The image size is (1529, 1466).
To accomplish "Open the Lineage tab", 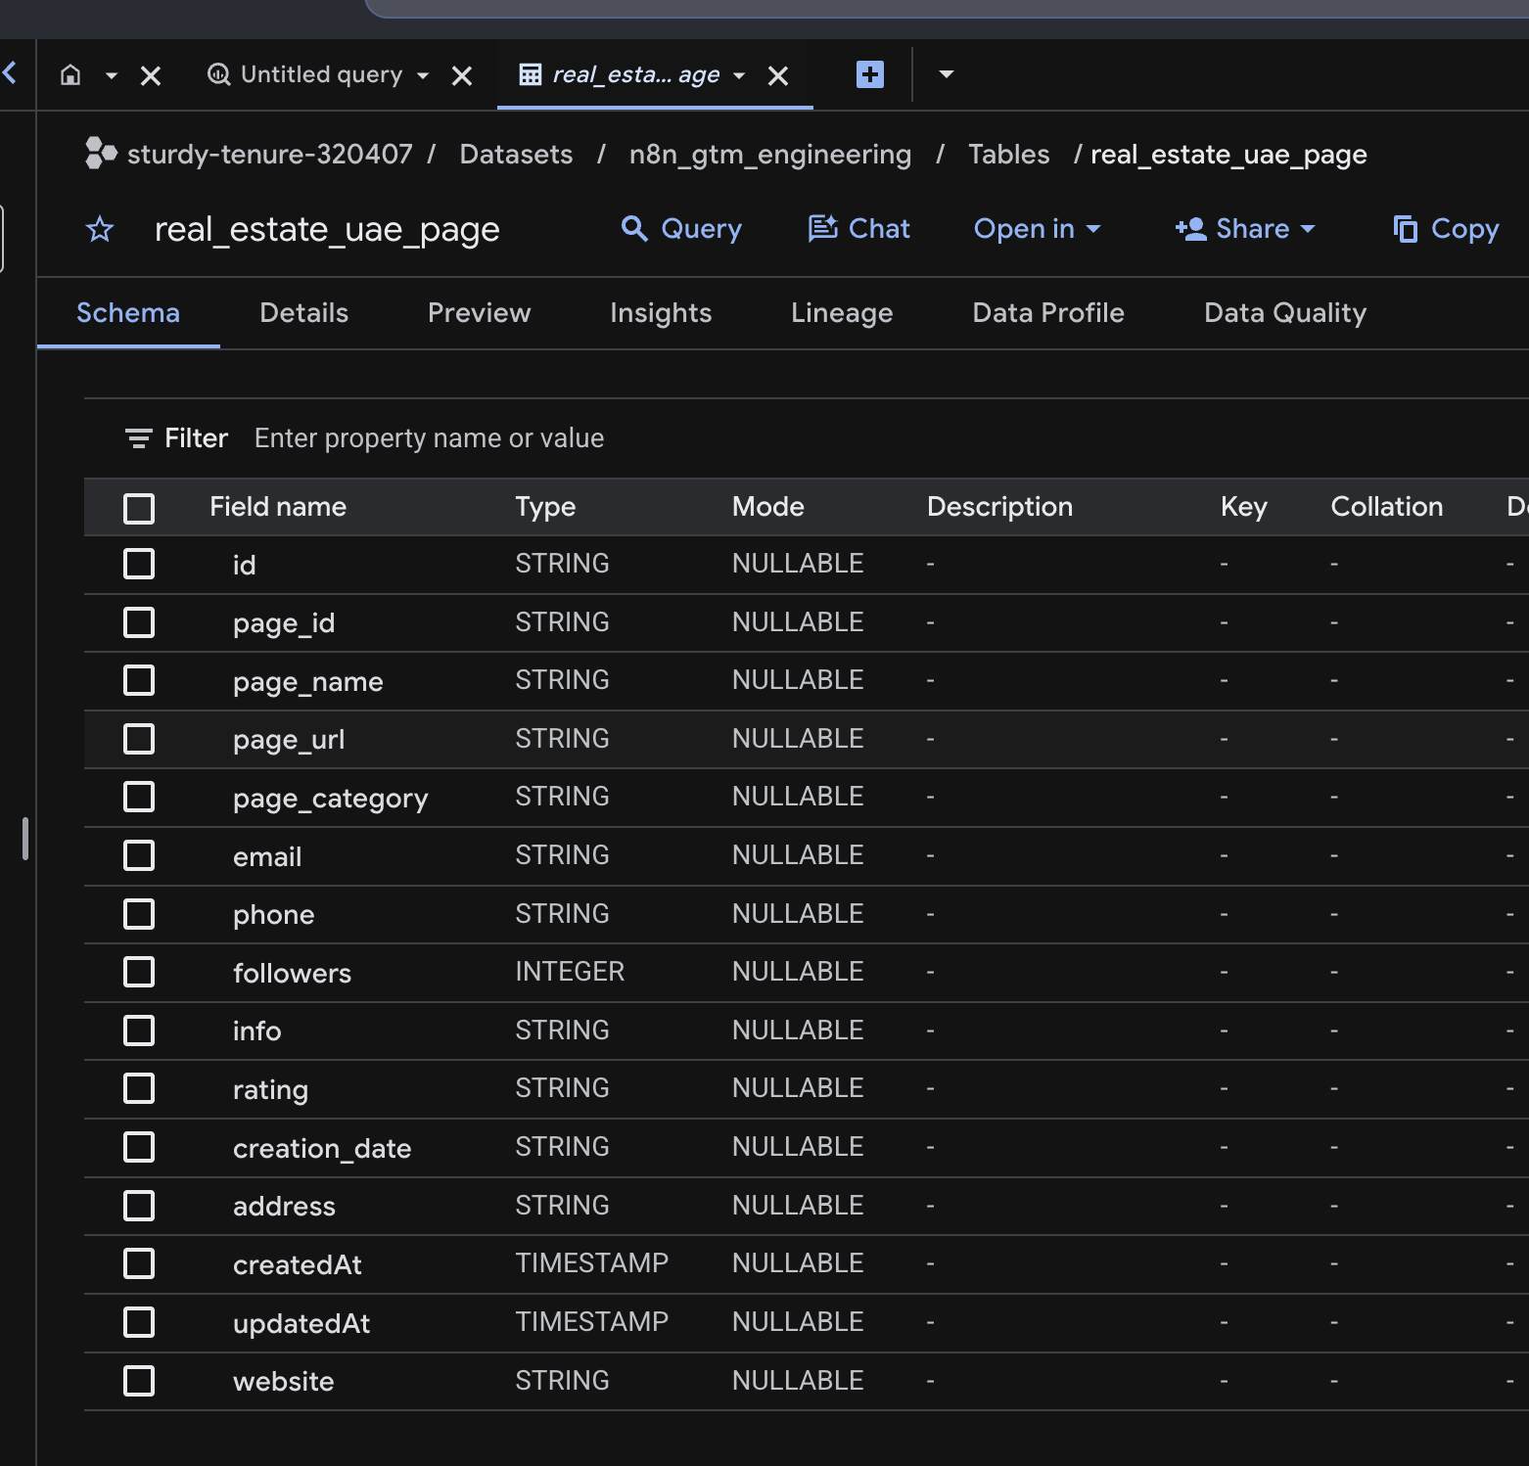I will [842, 312].
